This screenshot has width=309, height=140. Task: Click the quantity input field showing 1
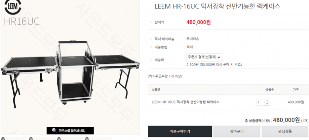click(x=260, y=102)
